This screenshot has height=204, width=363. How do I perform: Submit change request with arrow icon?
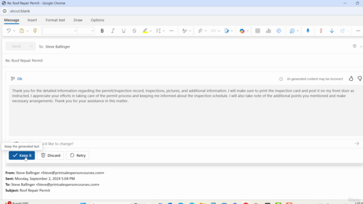click(x=357, y=143)
